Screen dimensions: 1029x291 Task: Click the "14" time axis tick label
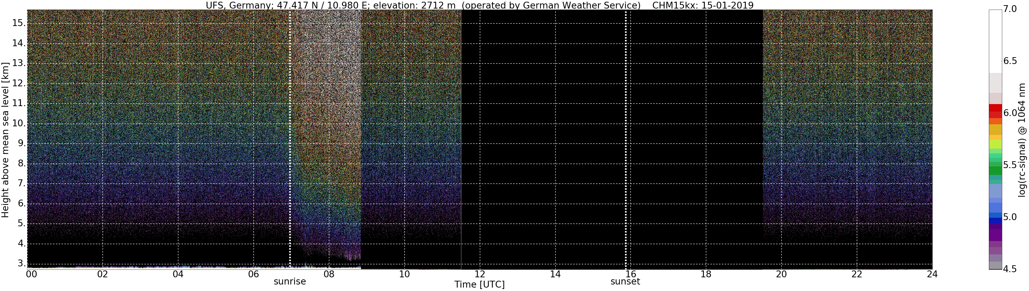click(x=555, y=274)
